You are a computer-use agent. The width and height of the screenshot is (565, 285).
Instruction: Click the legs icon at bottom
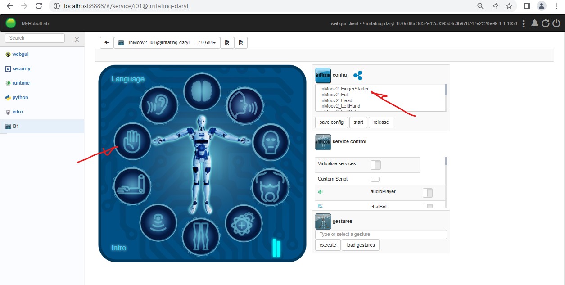200,236
